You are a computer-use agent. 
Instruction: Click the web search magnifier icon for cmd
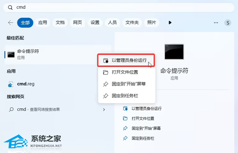[11, 109]
